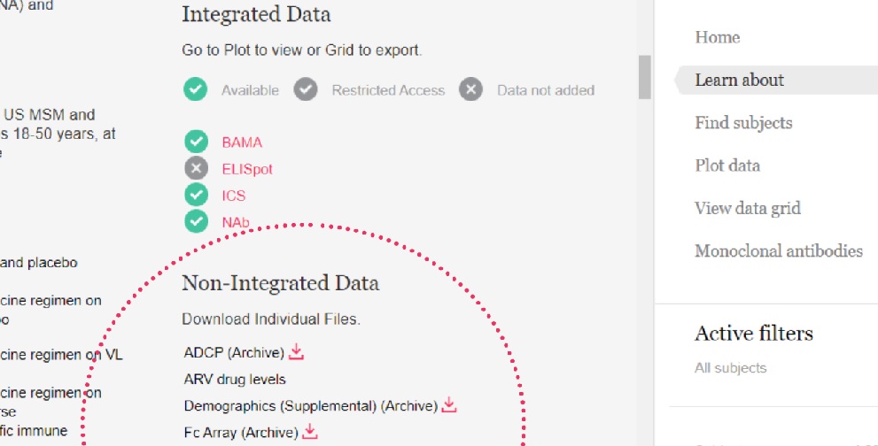Image resolution: width=878 pixels, height=446 pixels.
Task: Download the Demographics Supplemental archive icon
Action: (x=449, y=405)
